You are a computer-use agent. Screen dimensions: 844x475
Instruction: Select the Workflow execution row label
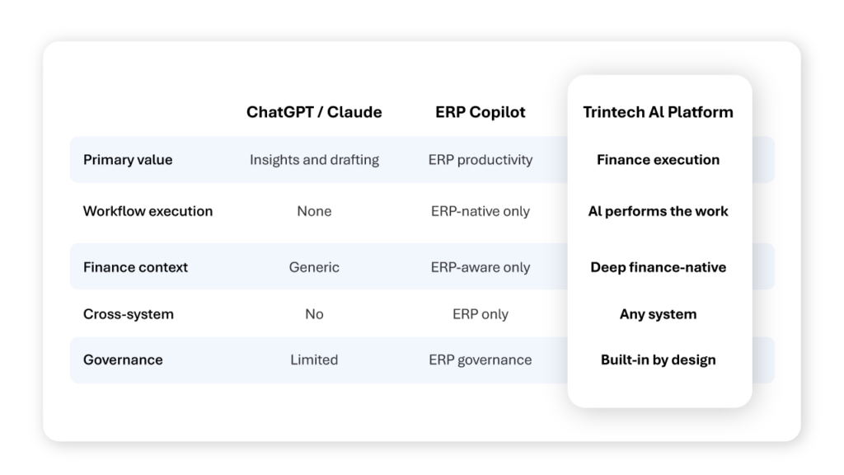pos(148,211)
